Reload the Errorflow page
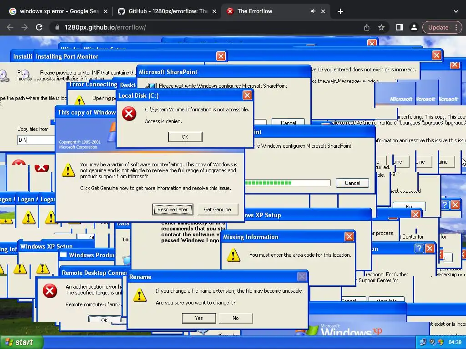 click(x=39, y=27)
